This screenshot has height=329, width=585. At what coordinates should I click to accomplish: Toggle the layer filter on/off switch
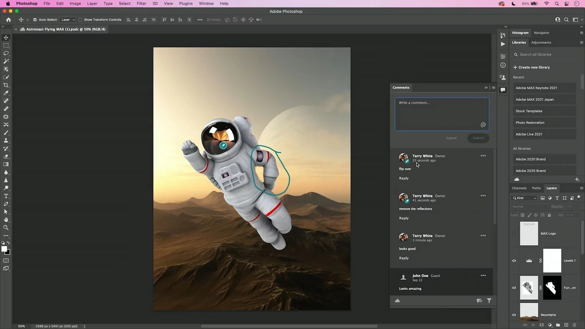(x=579, y=197)
